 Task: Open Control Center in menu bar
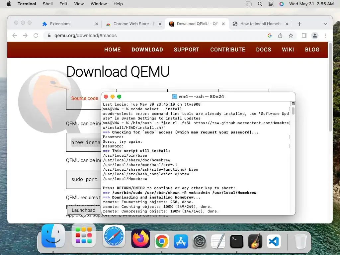271,4
